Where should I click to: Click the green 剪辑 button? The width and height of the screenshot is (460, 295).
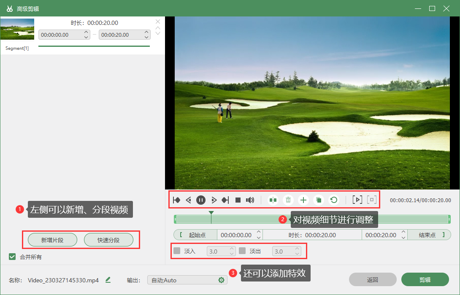[425, 280]
